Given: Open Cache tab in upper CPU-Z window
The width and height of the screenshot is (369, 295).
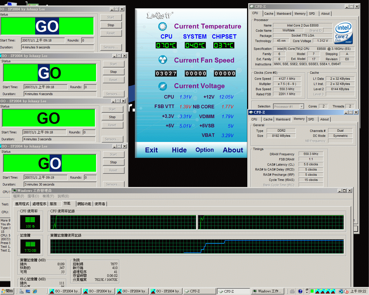Looking at the screenshot, I should [x=269, y=14].
